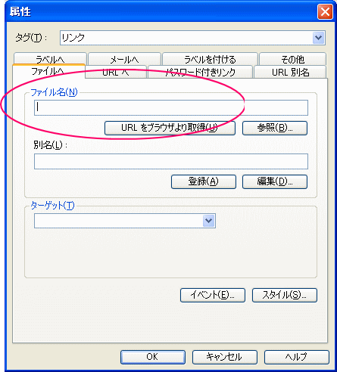Image resolution: width=337 pixels, height=372 pixels.
Task: Expand the ターゲット combo box arrow
Action: pos(209,221)
